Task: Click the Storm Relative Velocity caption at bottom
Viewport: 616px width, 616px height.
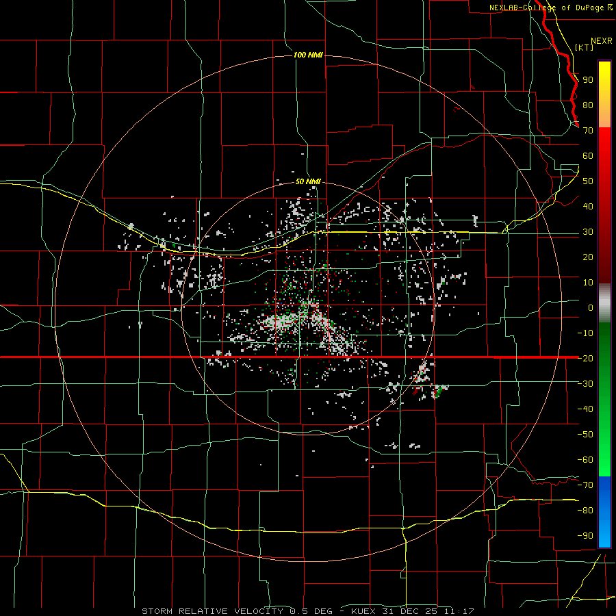Action: pos(308,611)
